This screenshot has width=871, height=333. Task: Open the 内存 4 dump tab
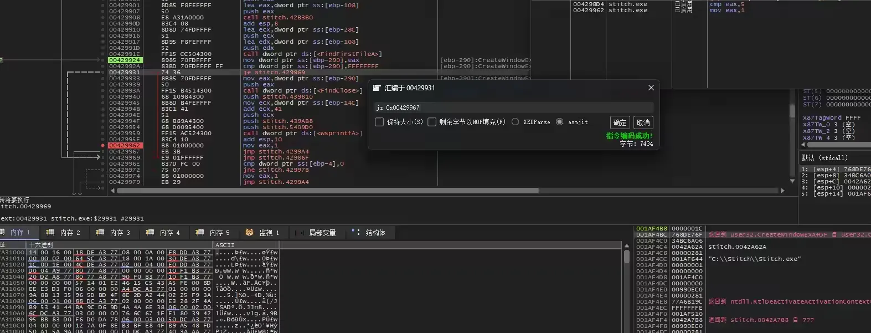[x=163, y=233]
